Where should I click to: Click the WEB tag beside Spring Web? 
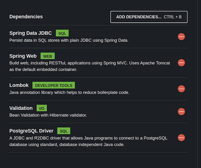click(x=48, y=56)
